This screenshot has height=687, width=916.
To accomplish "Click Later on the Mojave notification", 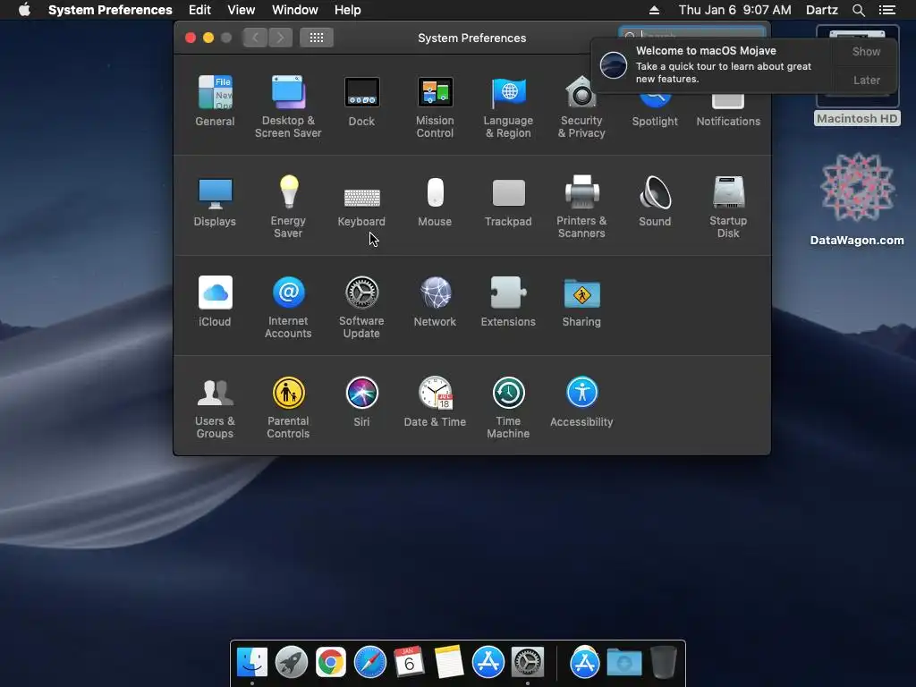I will [866, 80].
